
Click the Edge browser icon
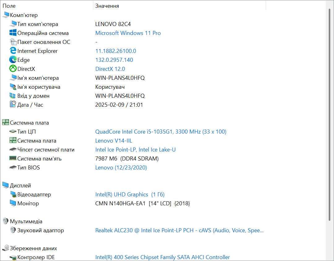(13, 60)
